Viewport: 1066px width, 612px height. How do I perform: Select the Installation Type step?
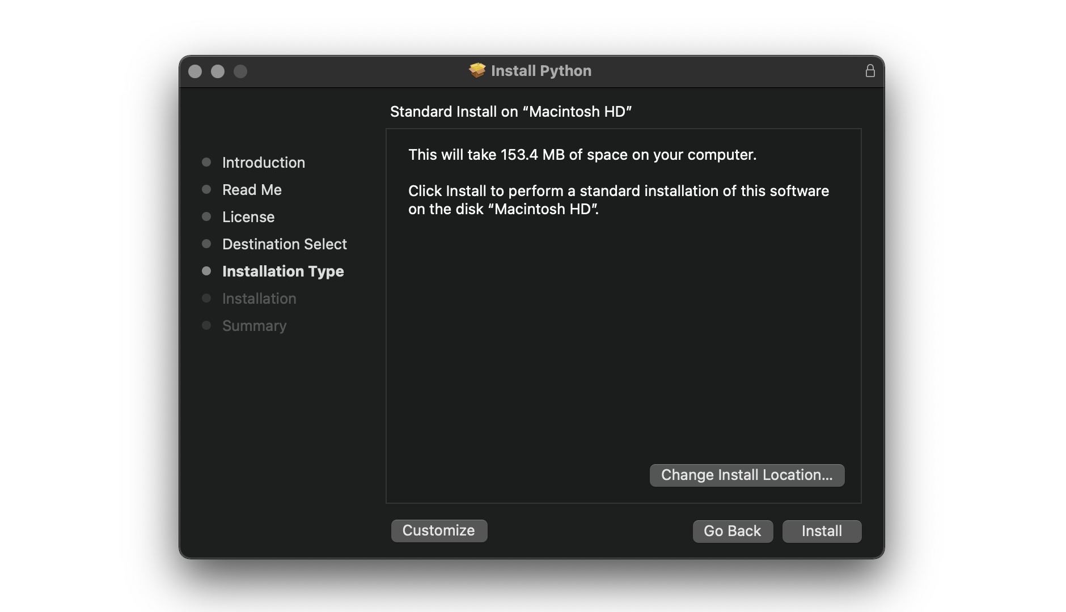coord(283,271)
